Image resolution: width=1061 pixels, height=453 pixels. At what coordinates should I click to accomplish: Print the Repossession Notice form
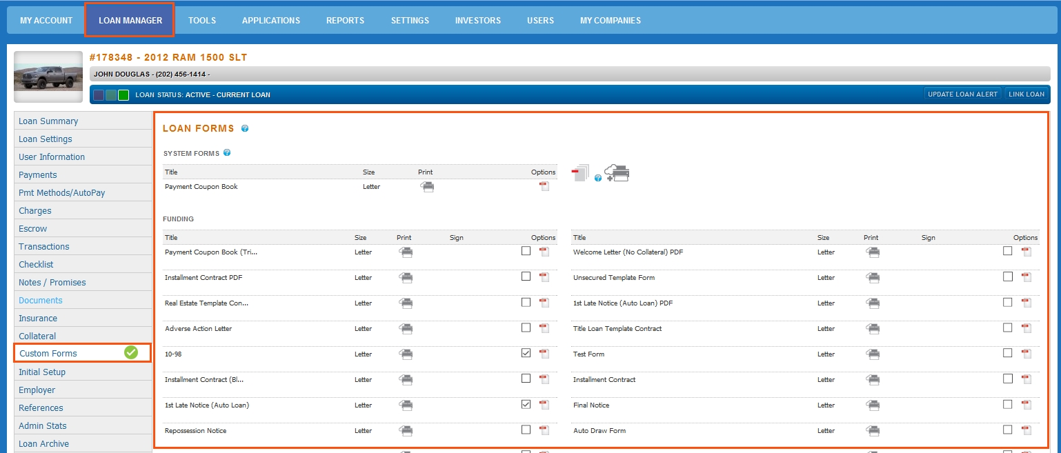pyautogui.click(x=406, y=431)
